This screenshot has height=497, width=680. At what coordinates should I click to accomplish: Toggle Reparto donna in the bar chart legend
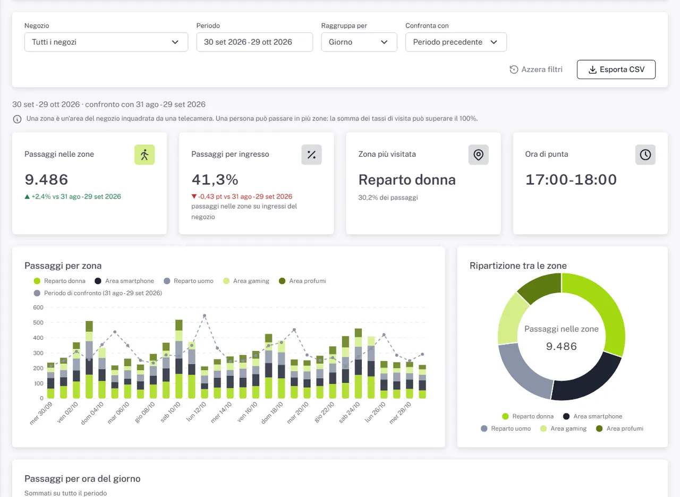coord(59,281)
